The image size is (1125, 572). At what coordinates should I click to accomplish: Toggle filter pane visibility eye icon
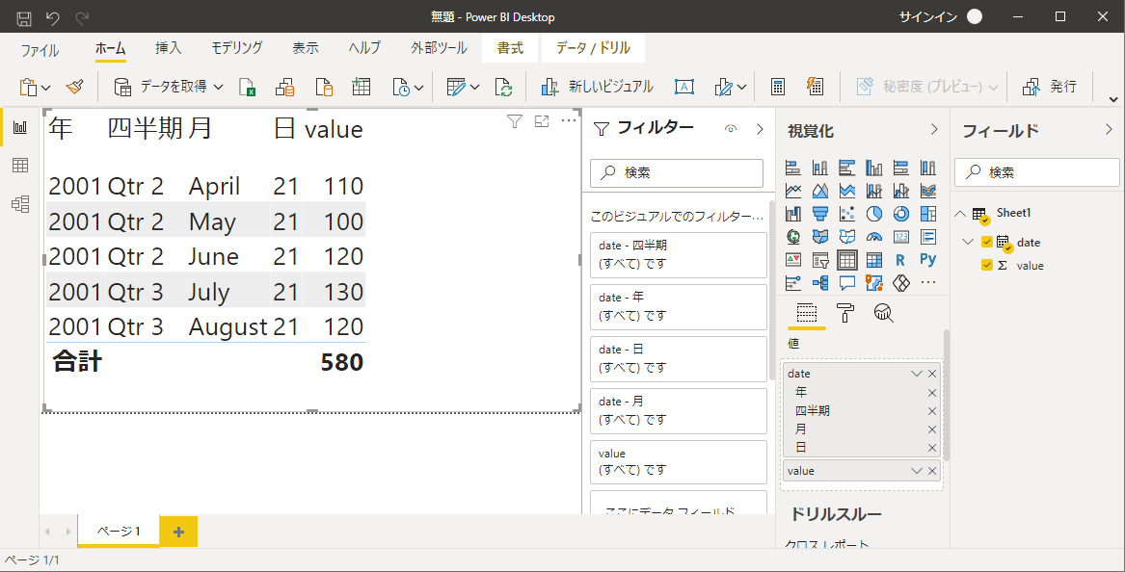click(731, 129)
